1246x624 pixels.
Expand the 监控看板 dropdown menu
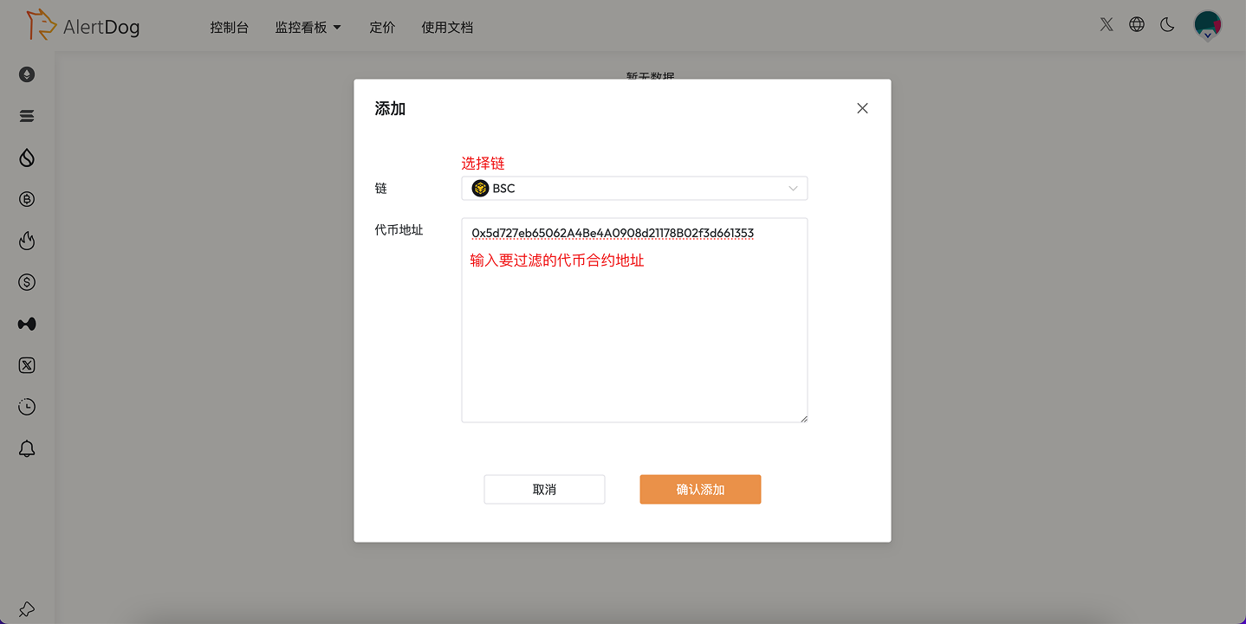point(308,27)
